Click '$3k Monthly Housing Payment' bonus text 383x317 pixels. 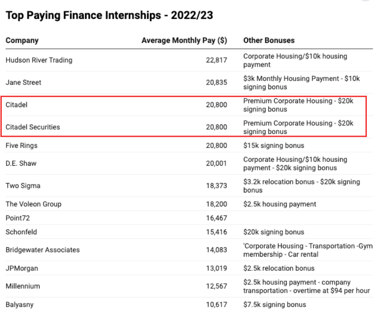point(291,79)
